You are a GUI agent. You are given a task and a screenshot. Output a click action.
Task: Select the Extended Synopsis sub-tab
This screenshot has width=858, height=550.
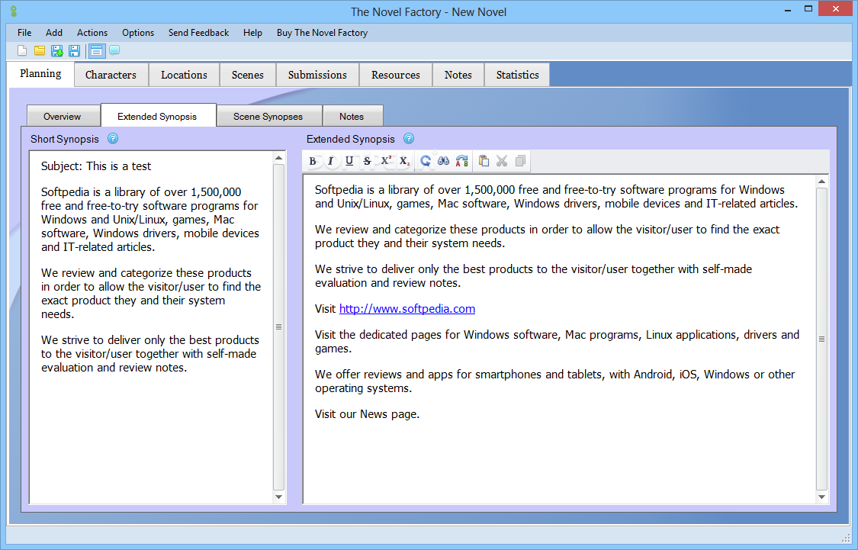click(157, 116)
